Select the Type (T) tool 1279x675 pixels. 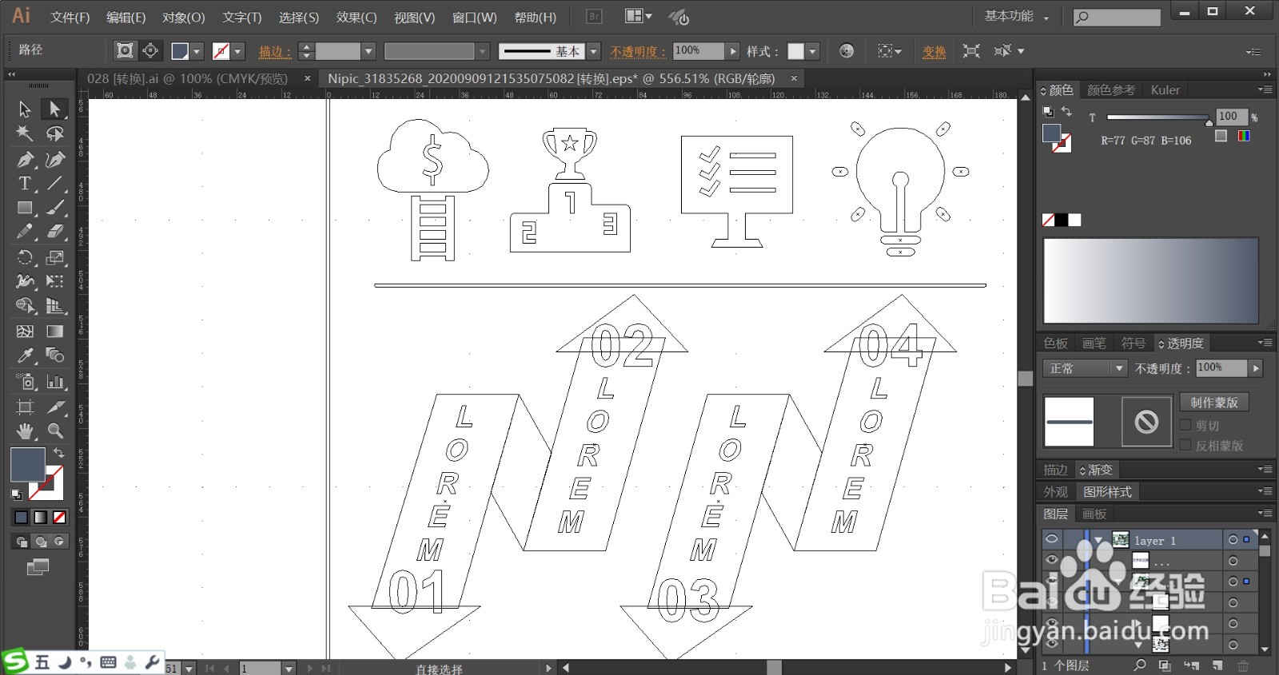(25, 183)
